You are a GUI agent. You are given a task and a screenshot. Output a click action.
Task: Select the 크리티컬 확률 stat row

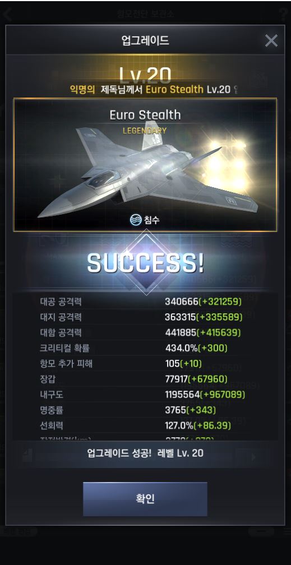(x=145, y=348)
